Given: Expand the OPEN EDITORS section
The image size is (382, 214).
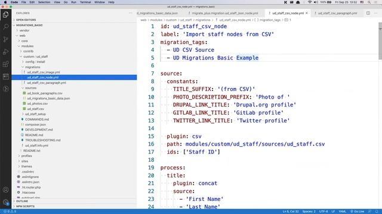Looking at the screenshot, I should tap(26, 20).
